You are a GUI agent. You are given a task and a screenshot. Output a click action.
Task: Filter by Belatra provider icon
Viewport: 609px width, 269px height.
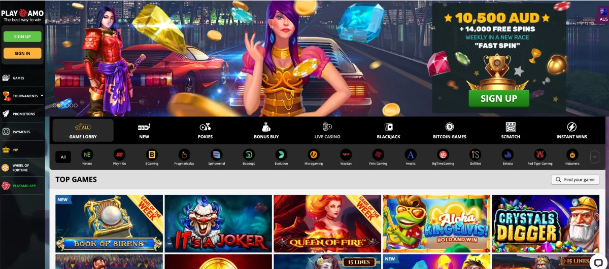[x=507, y=155]
